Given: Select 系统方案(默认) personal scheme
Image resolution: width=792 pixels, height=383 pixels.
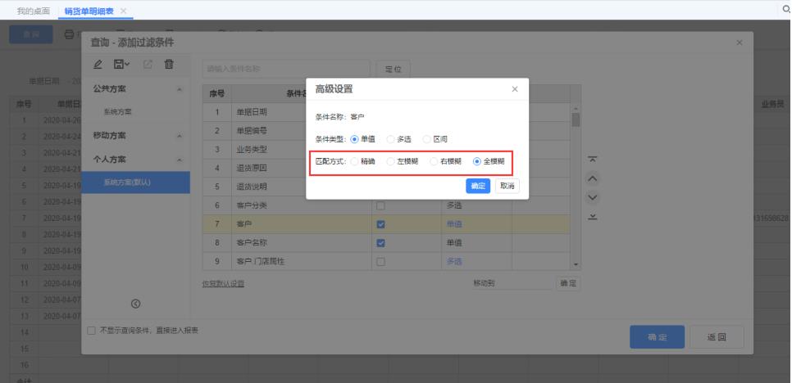Looking at the screenshot, I should click(x=136, y=182).
